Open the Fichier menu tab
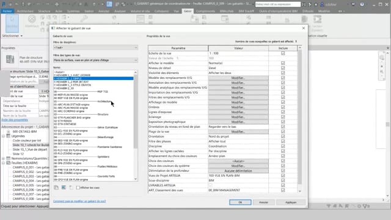This screenshot has height=220, width=391. (x=7, y=11)
